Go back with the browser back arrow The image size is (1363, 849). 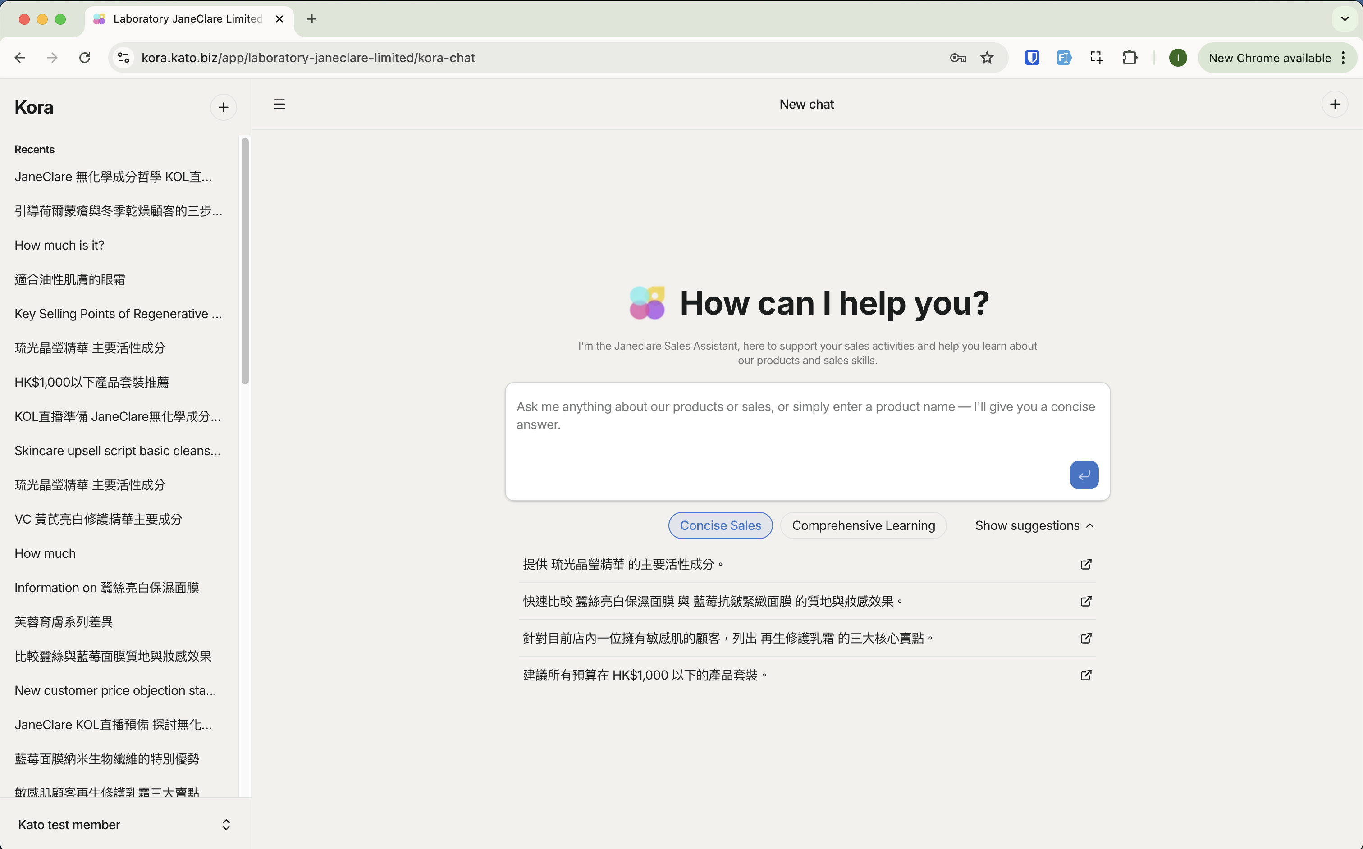pyautogui.click(x=20, y=58)
